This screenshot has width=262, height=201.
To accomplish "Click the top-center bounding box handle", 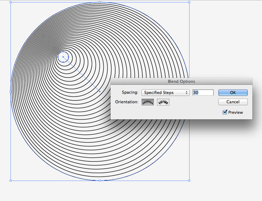I will coord(100,2).
